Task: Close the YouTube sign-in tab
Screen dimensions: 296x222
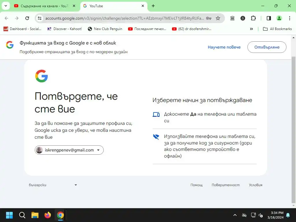Action: point(143,6)
